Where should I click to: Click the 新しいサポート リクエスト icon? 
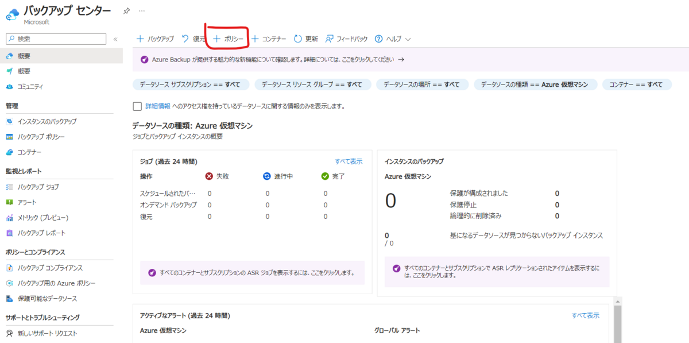[9, 333]
